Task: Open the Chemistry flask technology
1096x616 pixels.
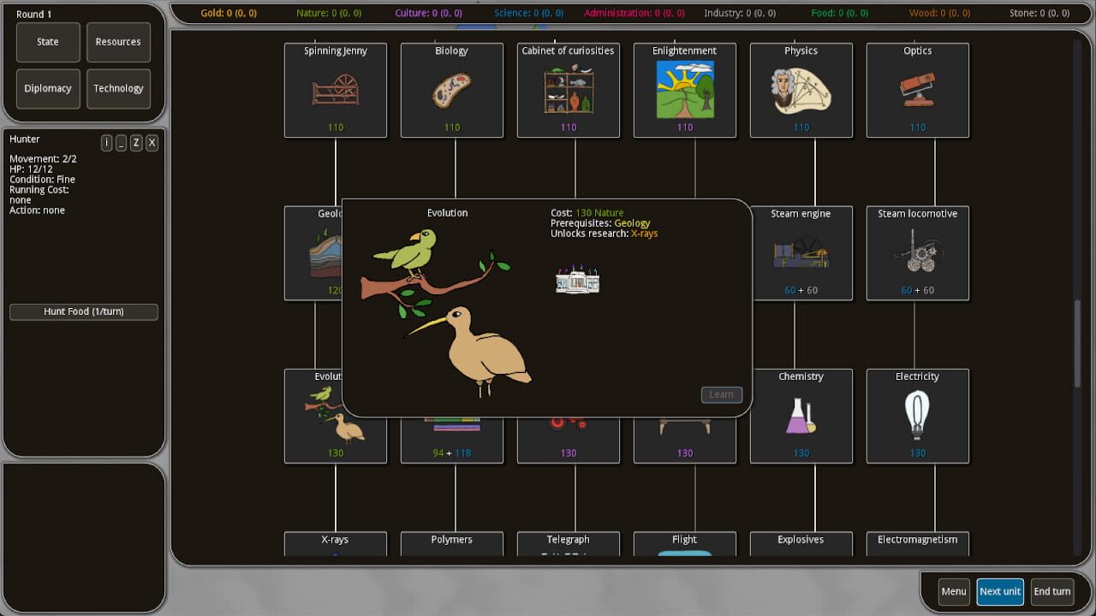Action: click(801, 416)
